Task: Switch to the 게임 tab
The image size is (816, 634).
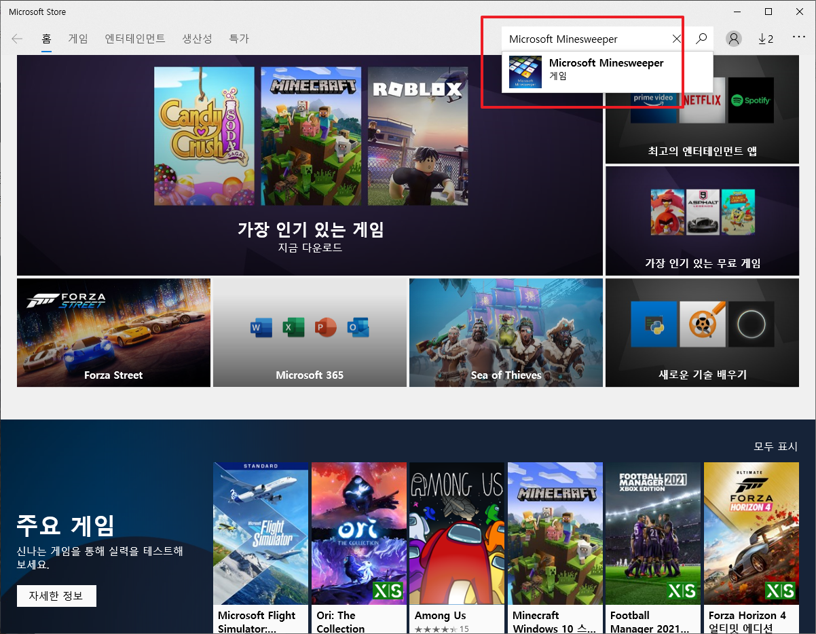Action: 78,39
